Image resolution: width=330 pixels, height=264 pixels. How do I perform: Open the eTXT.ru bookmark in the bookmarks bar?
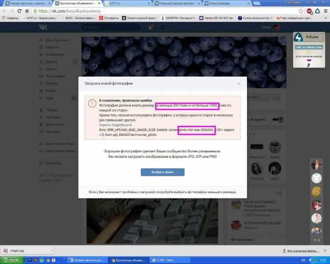[40, 18]
